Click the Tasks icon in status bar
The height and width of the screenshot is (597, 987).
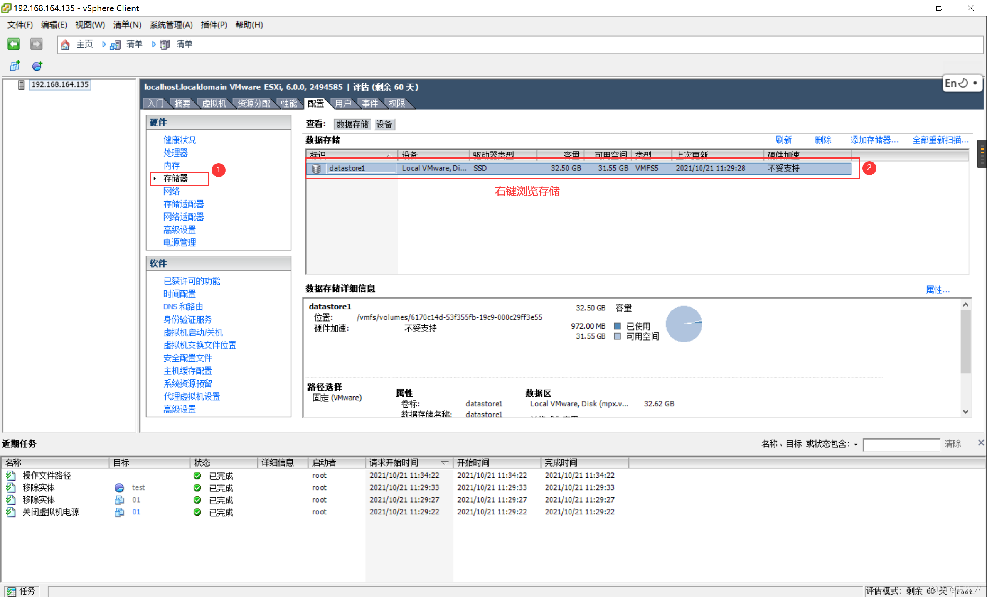11,591
